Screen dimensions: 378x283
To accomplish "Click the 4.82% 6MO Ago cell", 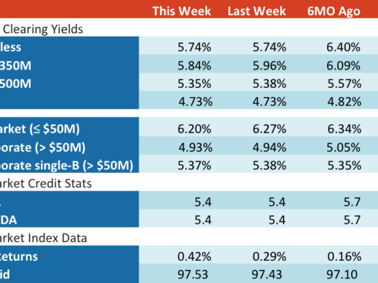I will (344, 101).
